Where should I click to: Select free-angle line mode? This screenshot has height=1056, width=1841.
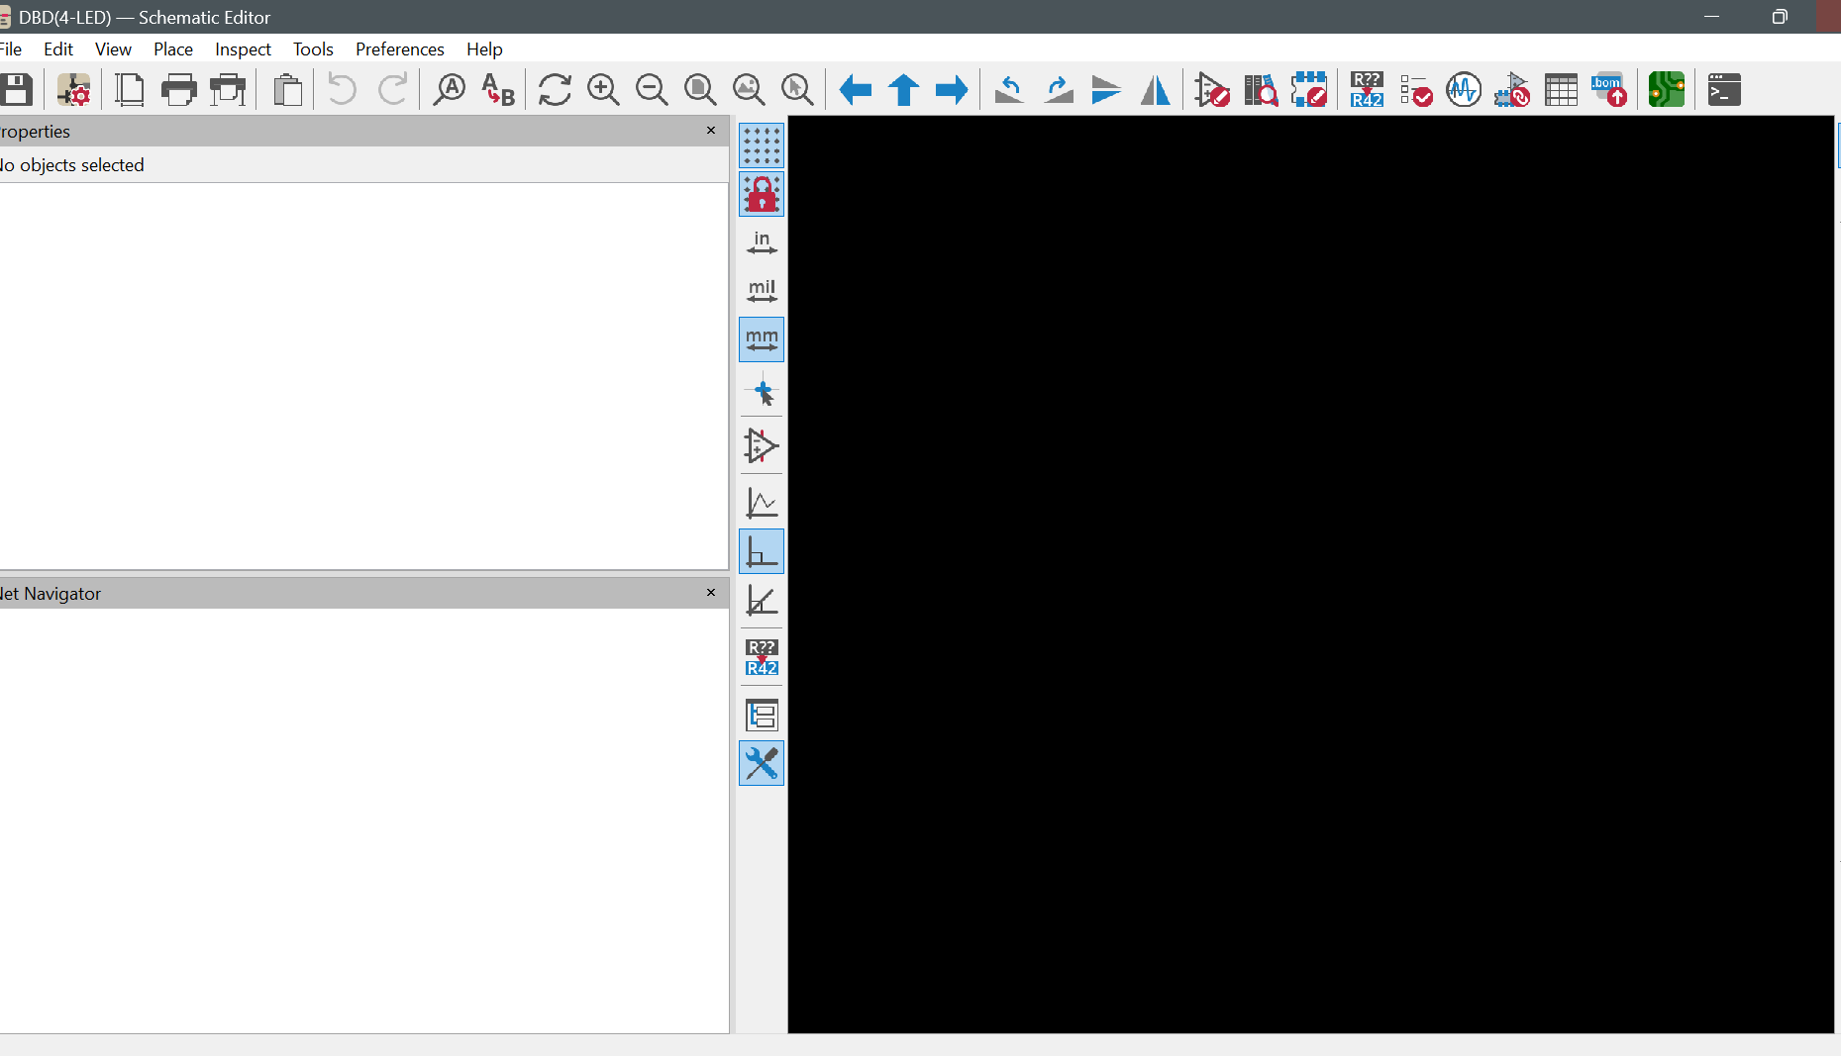coord(762,504)
